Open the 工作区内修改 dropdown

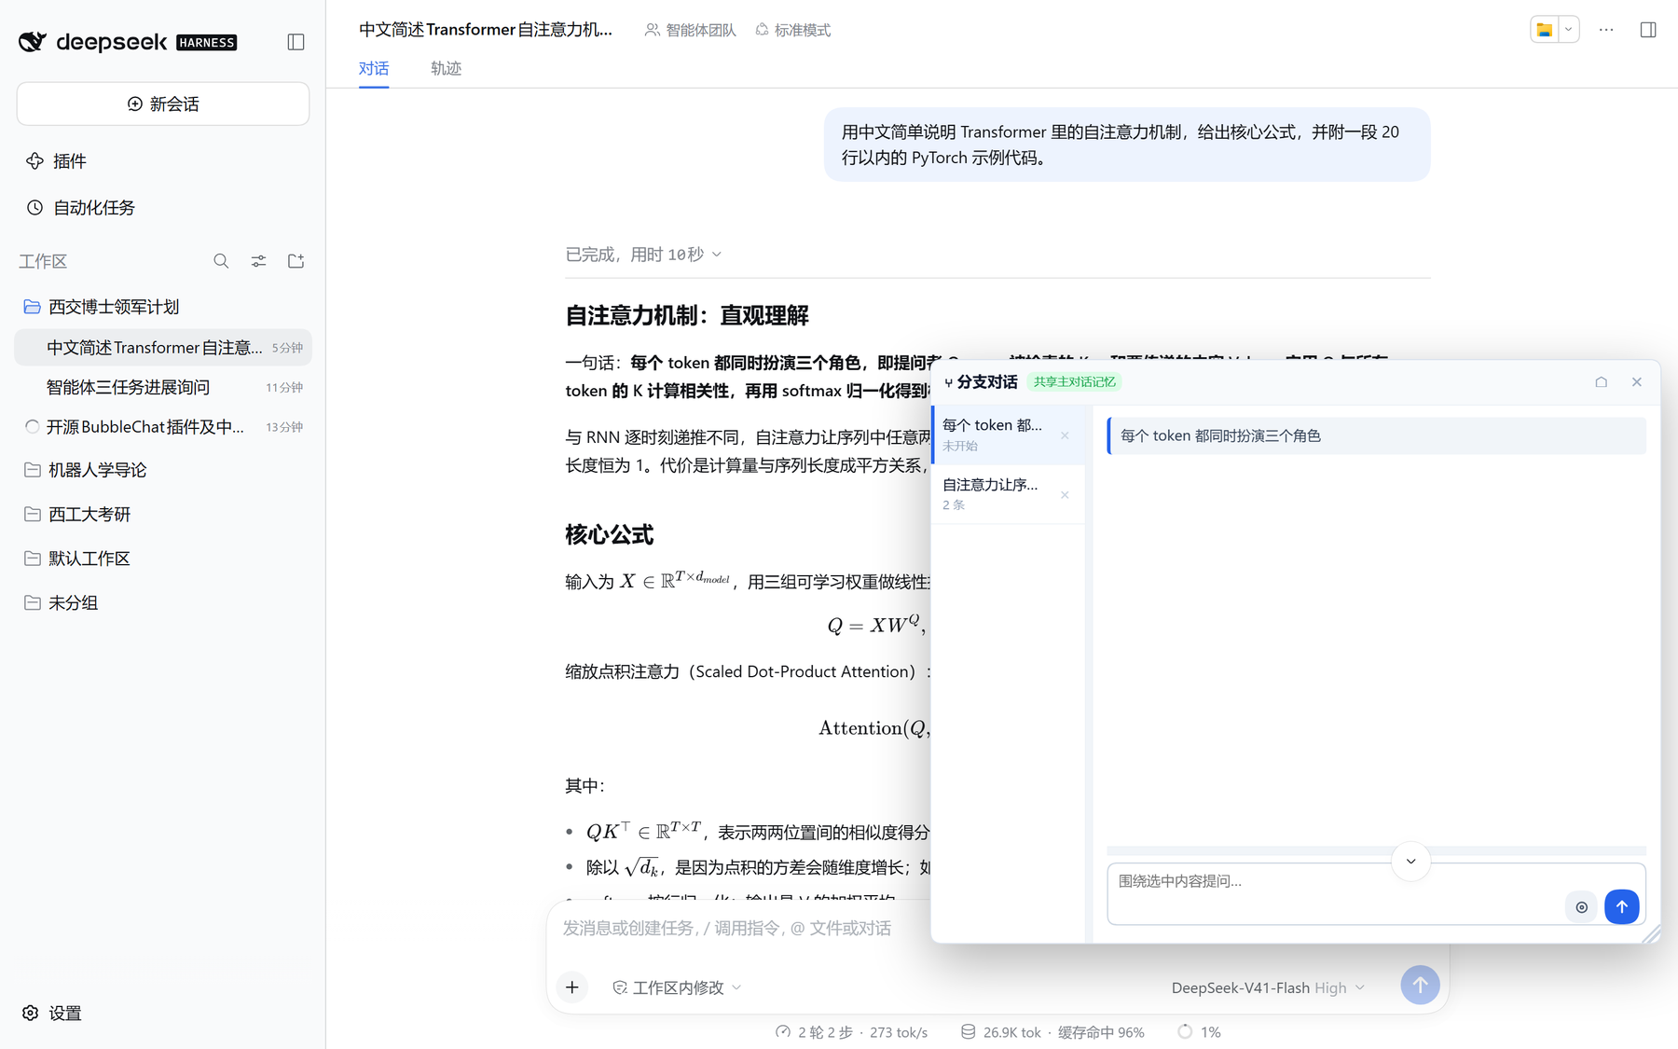(x=677, y=987)
